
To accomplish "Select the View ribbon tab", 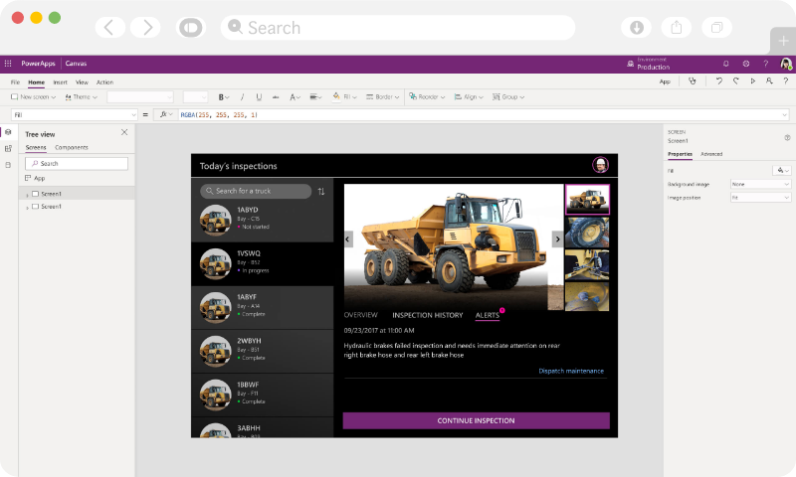I will (82, 82).
